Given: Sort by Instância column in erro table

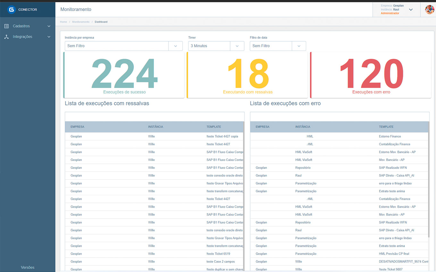Looking at the screenshot, I should pos(303,127).
